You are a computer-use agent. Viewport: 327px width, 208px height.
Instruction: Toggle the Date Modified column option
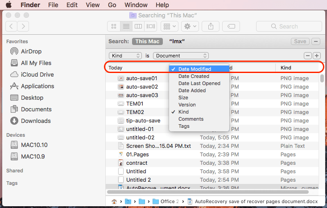point(199,69)
